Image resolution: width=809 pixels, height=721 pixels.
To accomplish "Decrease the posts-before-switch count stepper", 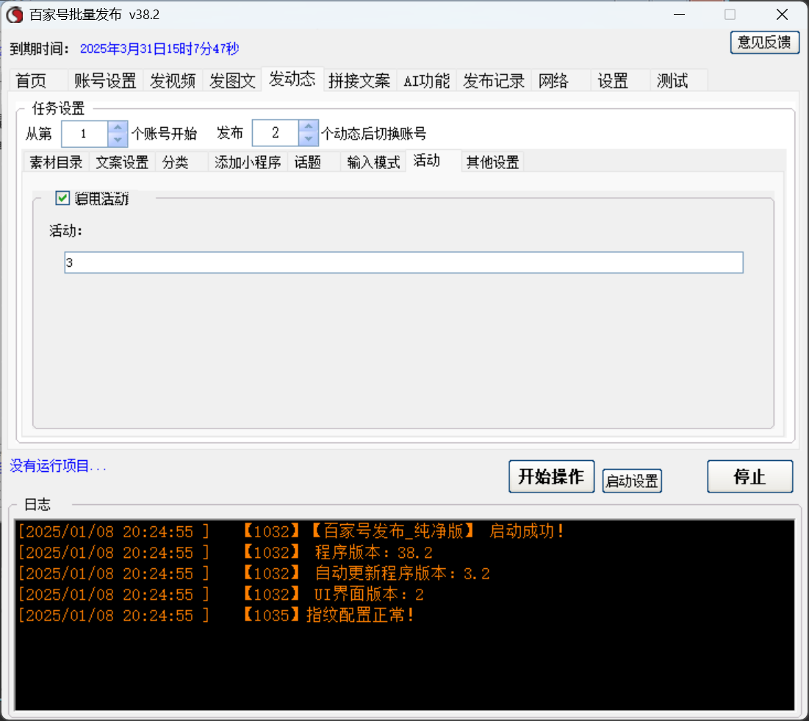I will [309, 140].
